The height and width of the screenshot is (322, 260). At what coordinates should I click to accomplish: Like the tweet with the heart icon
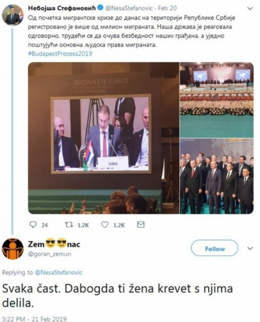tap(105, 225)
